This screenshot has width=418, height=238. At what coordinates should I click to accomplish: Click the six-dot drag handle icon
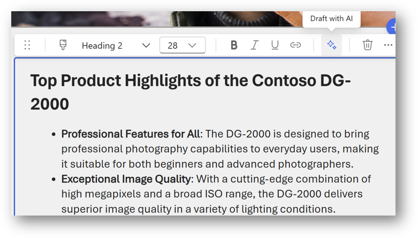click(27, 45)
